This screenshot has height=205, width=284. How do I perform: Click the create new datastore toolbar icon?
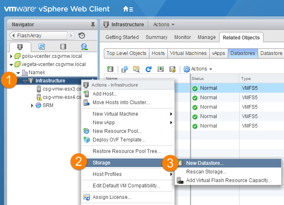110,69
